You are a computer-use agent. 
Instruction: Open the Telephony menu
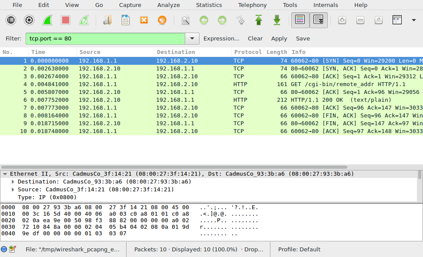pyautogui.click(x=252, y=5)
